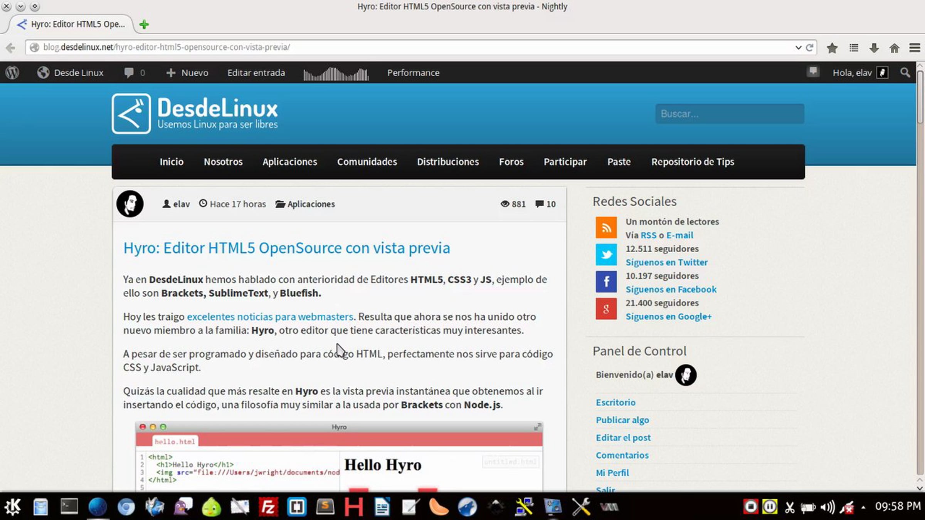Follow the Síguenos en Facebook link
The width and height of the screenshot is (925, 520).
(671, 289)
